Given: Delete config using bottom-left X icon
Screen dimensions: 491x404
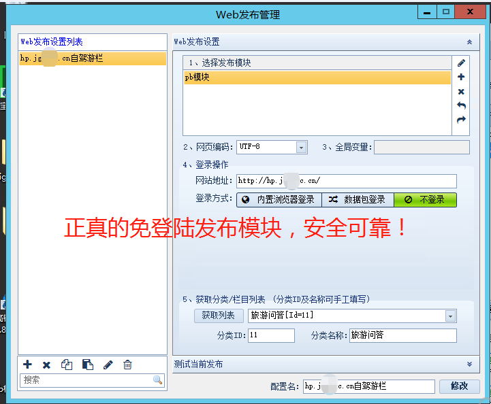Looking at the screenshot, I should click(x=46, y=365).
